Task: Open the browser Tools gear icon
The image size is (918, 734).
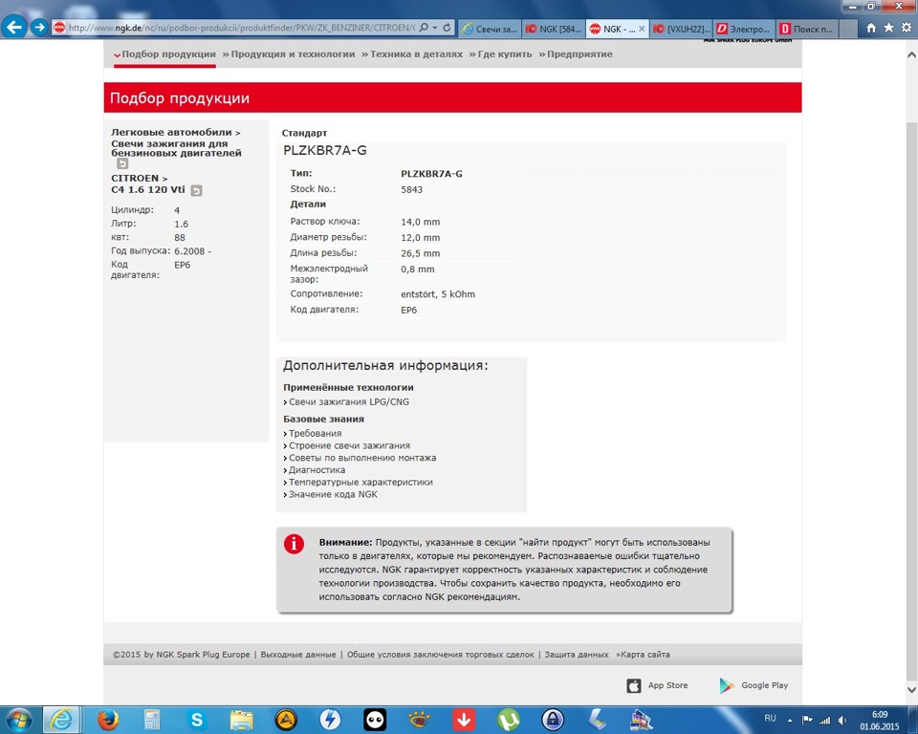Action: point(907,28)
